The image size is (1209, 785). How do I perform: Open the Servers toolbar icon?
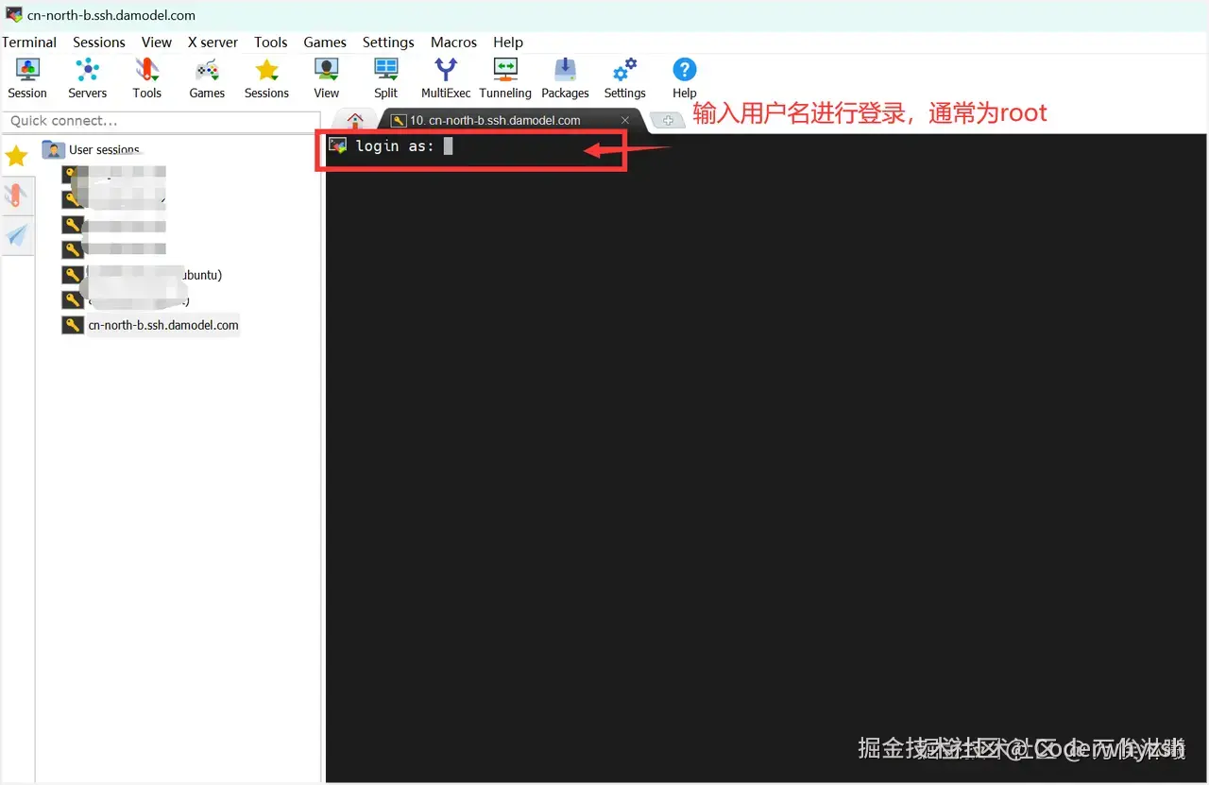[x=87, y=78]
